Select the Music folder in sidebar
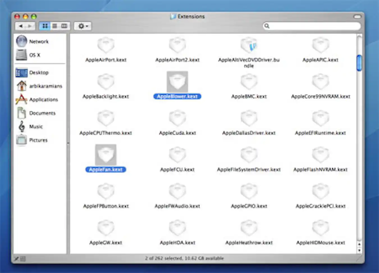The image size is (379, 273). coord(35,127)
